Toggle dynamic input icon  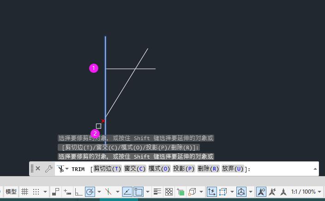coord(67,192)
